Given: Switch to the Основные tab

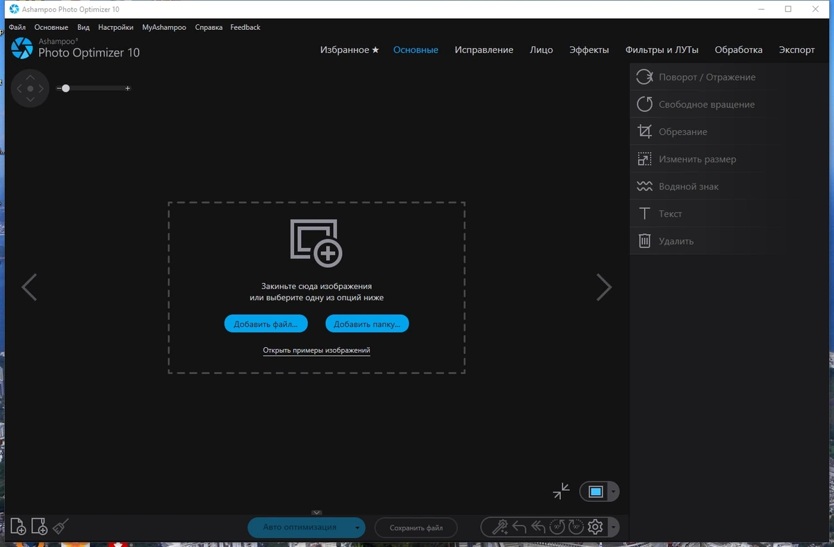Looking at the screenshot, I should pyautogui.click(x=416, y=50).
